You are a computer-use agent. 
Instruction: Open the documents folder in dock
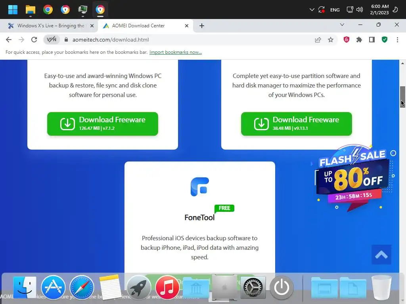click(x=352, y=288)
